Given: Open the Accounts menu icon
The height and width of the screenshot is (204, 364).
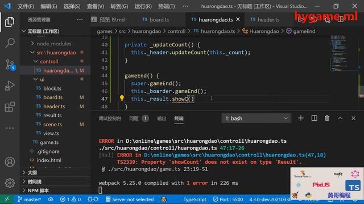Looking at the screenshot, I should coord(10,162).
